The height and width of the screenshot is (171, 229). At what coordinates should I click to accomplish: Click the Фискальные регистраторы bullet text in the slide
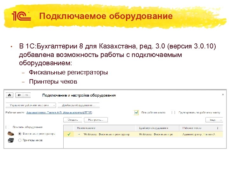click(68, 72)
